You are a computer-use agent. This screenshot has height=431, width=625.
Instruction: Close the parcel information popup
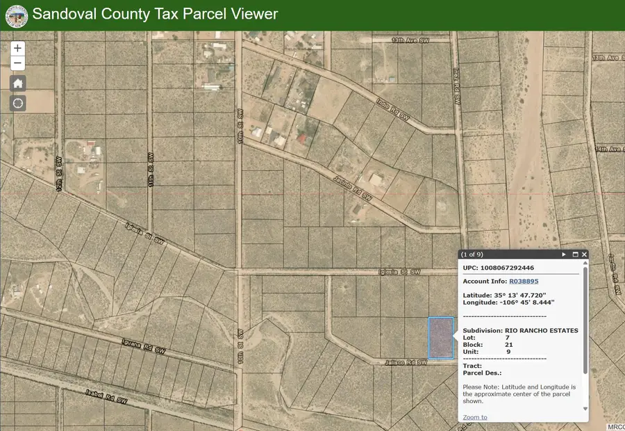click(x=585, y=254)
